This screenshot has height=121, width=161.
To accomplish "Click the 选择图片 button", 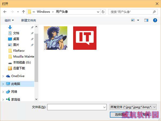I will tap(121, 115).
